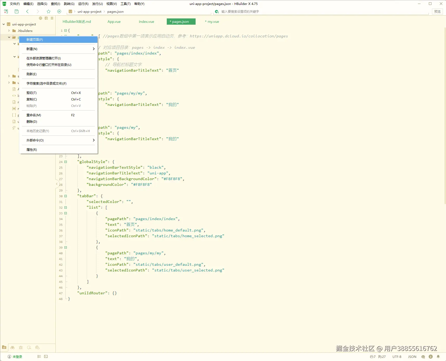
Task: Fold the object block at line 39
Action: click(65, 247)
